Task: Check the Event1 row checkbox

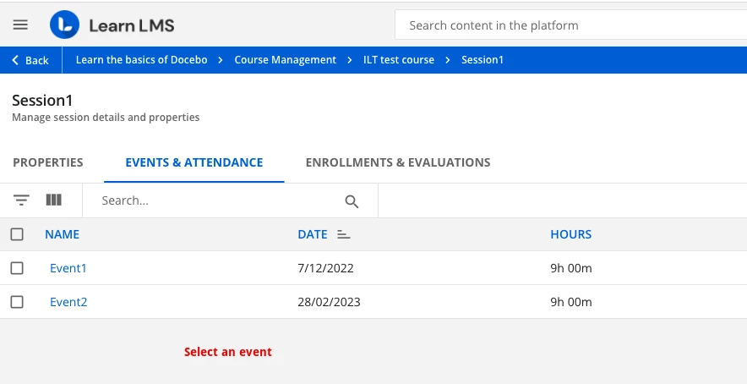Action: (17, 268)
